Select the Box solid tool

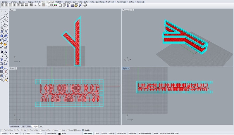(2, 36)
